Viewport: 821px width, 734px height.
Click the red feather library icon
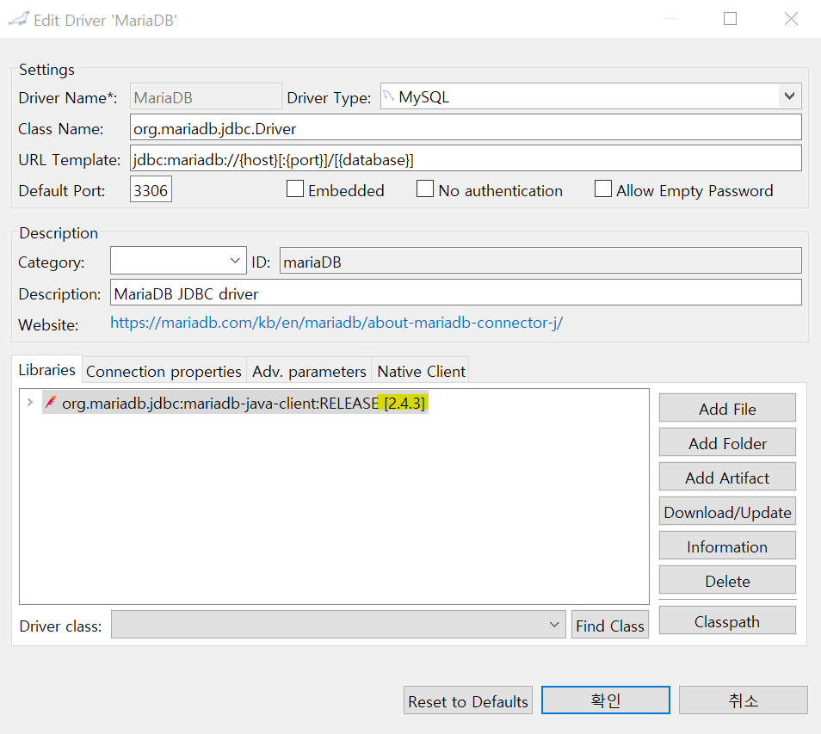51,402
